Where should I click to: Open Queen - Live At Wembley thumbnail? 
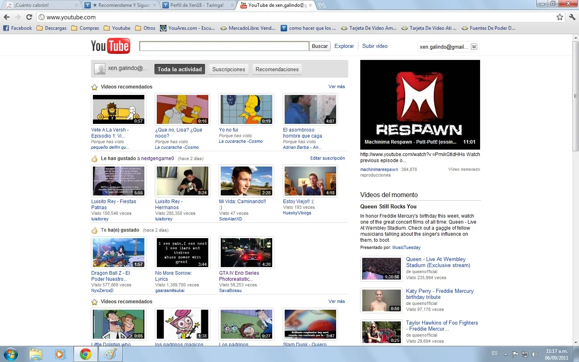click(x=382, y=269)
